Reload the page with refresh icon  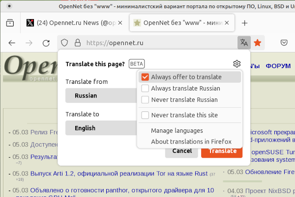coord(46,43)
